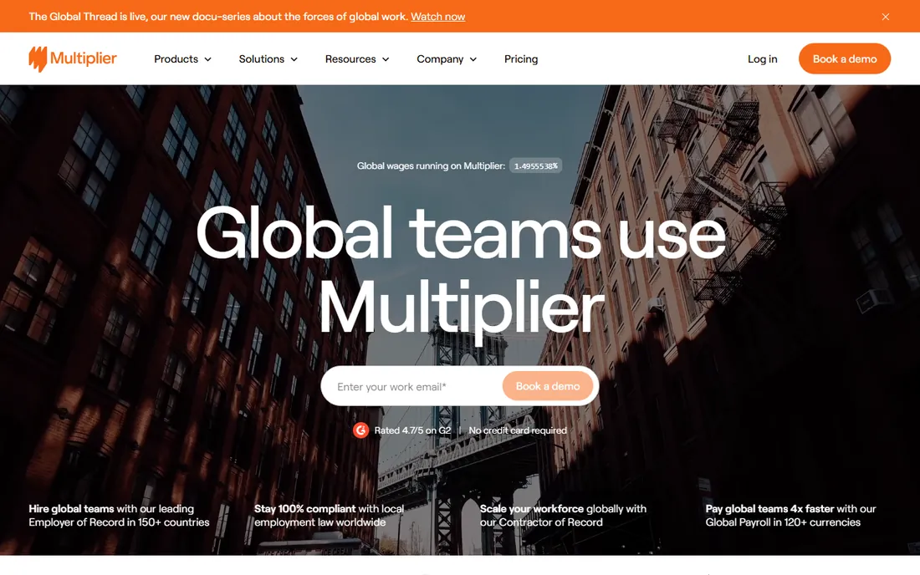This screenshot has height=575, width=920.
Task: Focus the work email input field
Action: tap(416, 386)
